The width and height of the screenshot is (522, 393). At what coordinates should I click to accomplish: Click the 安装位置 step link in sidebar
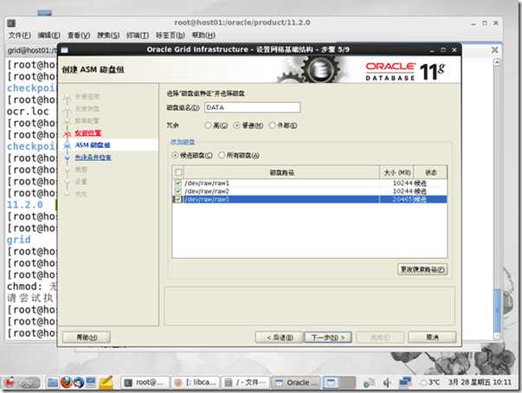pyautogui.click(x=88, y=133)
